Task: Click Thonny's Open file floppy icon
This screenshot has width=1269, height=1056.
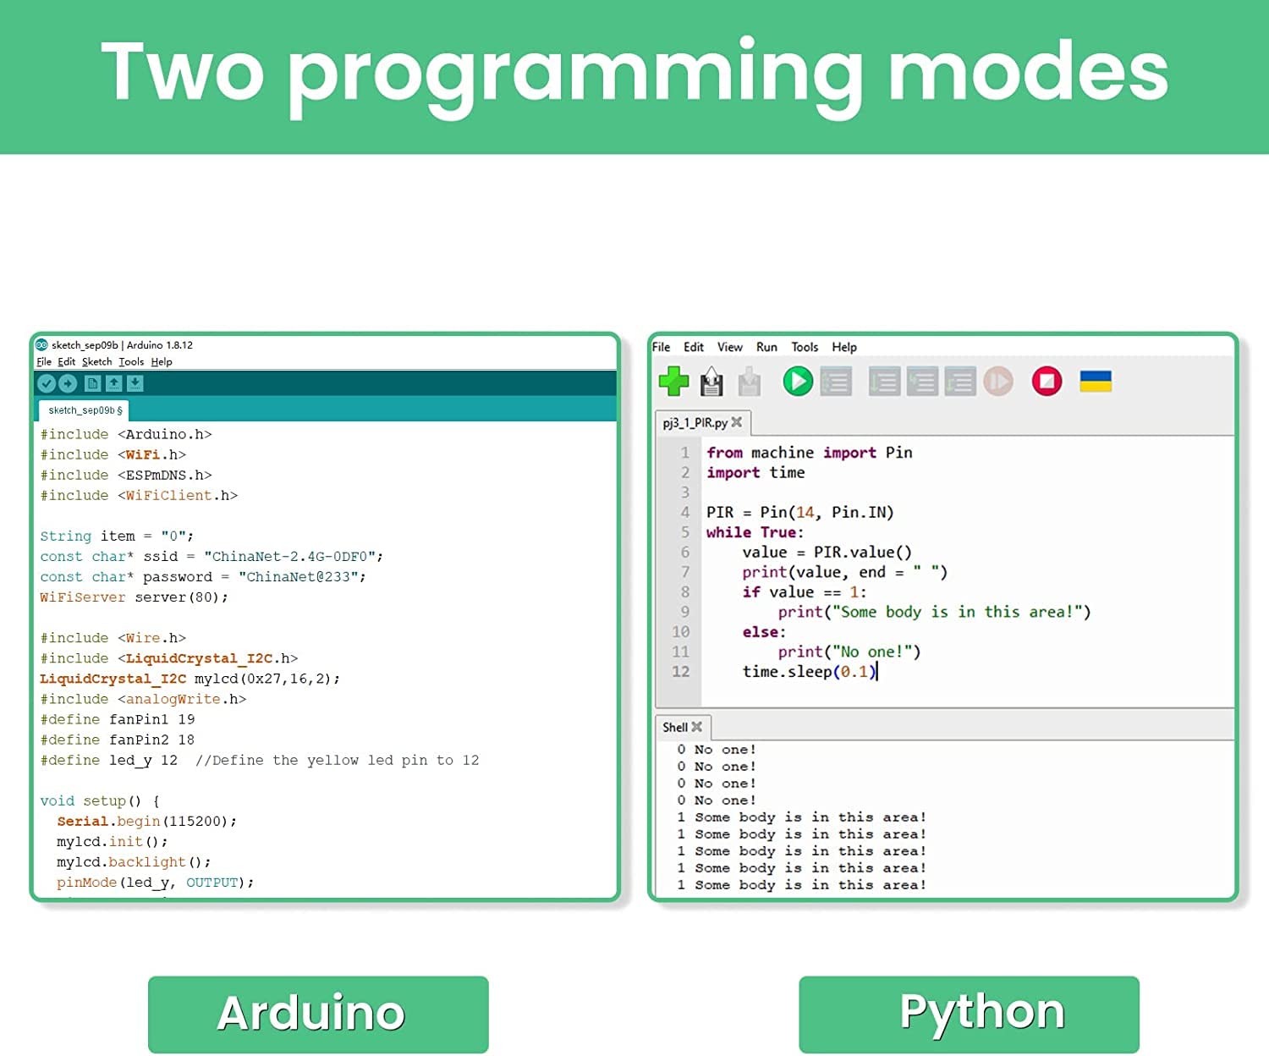Action: (x=711, y=382)
